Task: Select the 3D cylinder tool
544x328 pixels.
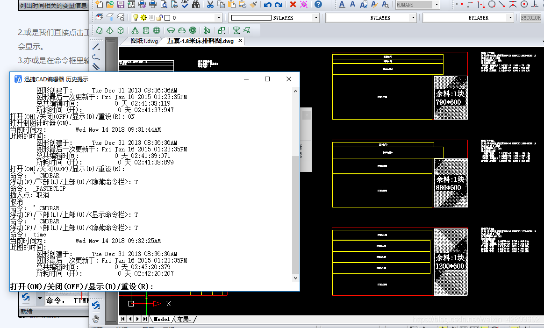Action: click(x=146, y=30)
